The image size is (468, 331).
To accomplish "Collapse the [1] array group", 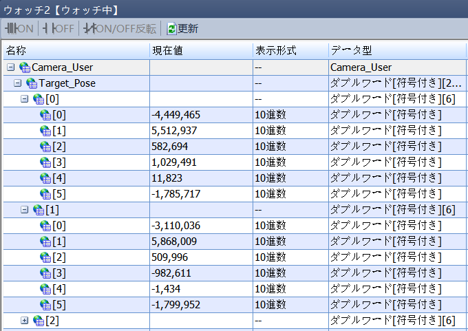I will pos(25,210).
